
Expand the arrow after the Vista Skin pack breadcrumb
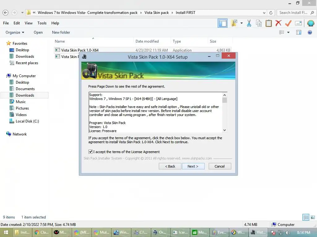172,13
